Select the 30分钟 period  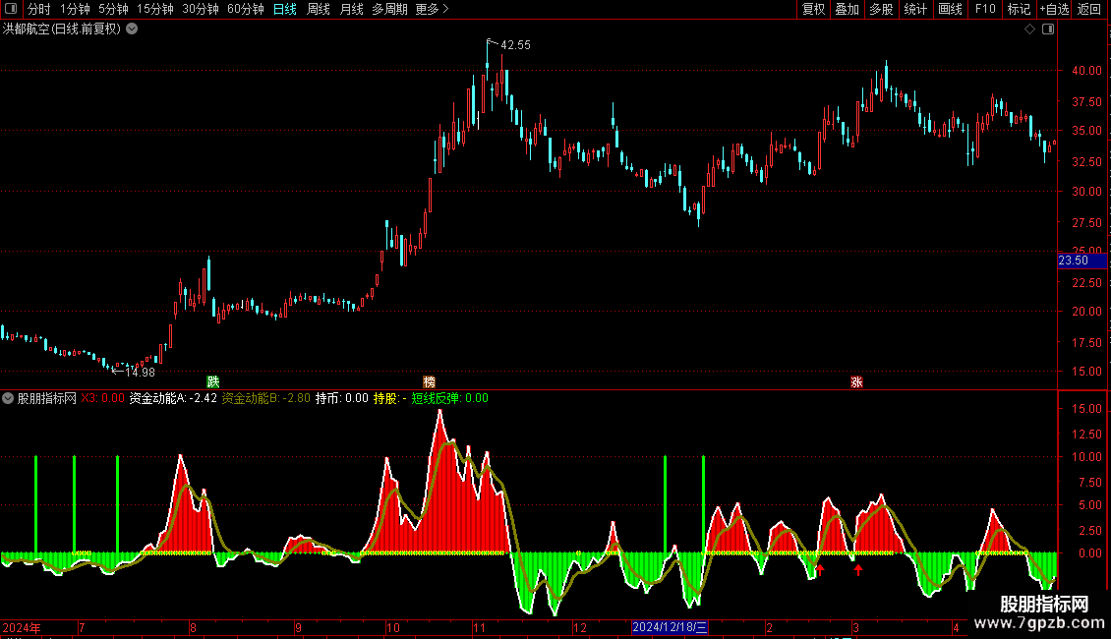(x=201, y=9)
